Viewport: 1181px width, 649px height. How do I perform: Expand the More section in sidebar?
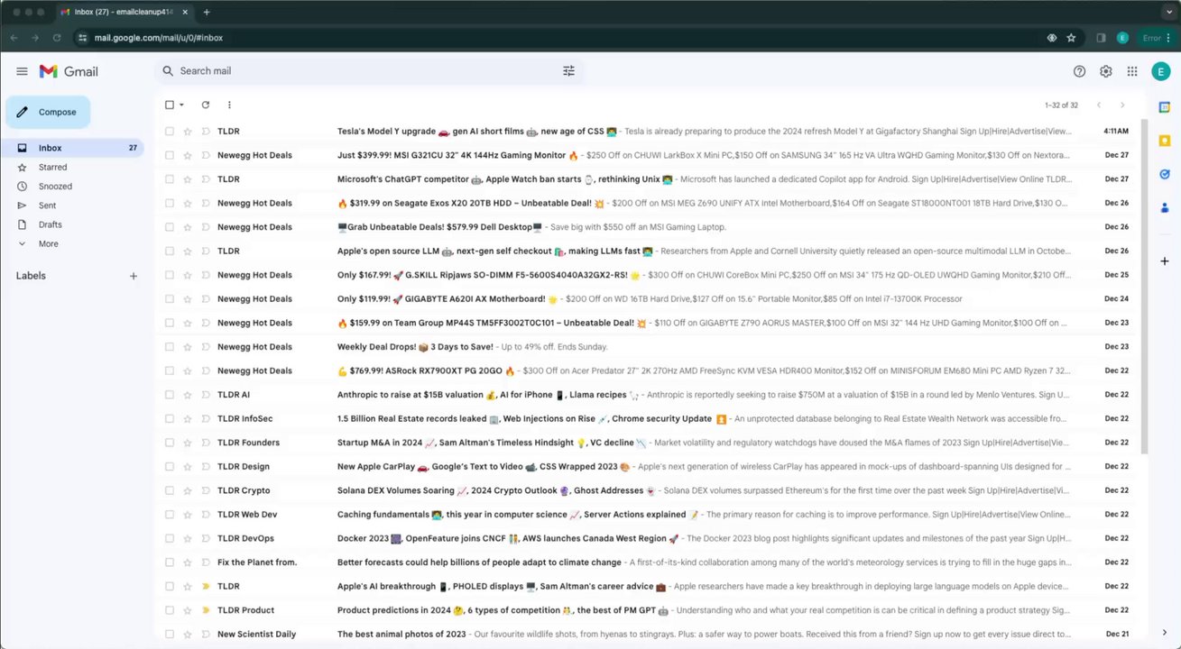pos(49,244)
